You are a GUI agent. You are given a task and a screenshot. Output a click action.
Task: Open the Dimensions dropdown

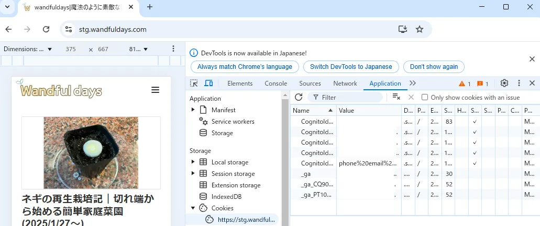[28, 49]
